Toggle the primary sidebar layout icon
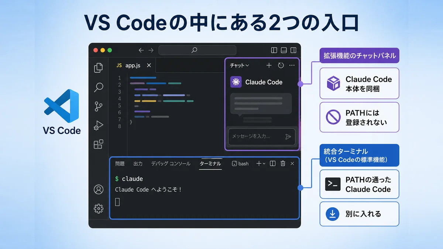 point(274,50)
